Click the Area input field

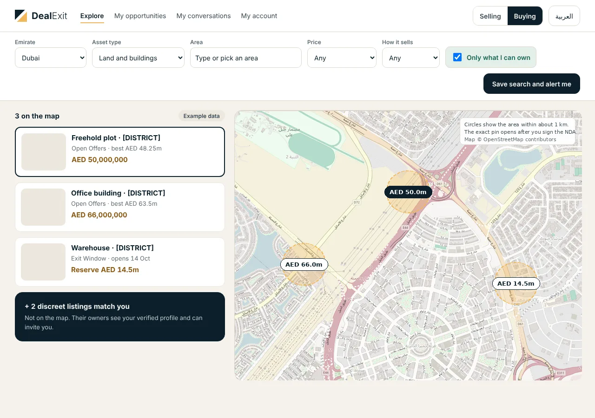(x=246, y=58)
